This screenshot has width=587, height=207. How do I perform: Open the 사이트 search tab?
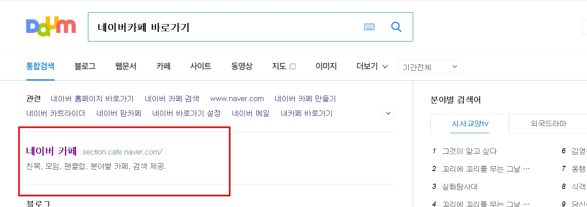coord(201,66)
